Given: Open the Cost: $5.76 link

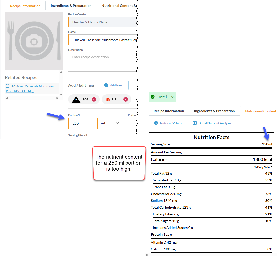Looking at the screenshot, I should [x=165, y=97].
